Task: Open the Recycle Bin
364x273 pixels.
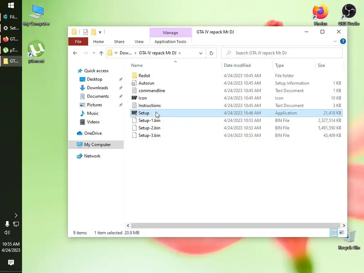Action: tap(349, 239)
